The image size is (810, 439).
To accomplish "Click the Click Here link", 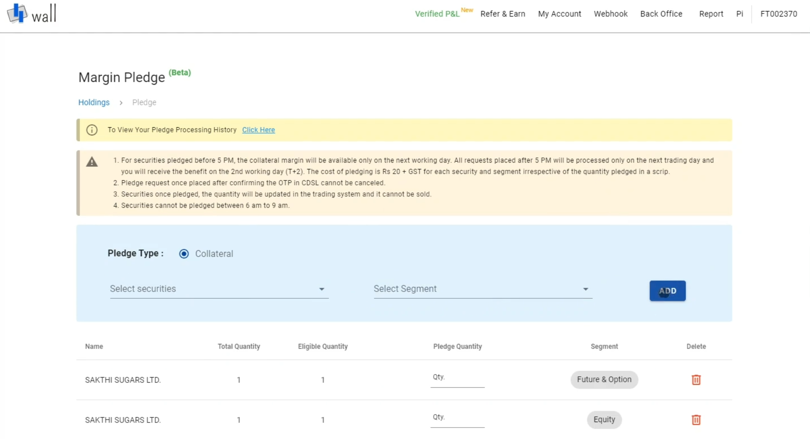I will point(258,130).
